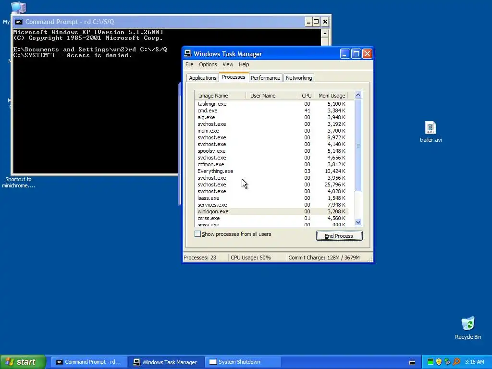The height and width of the screenshot is (369, 492).
Task: Select the winlogon.exe process
Action: (x=272, y=211)
